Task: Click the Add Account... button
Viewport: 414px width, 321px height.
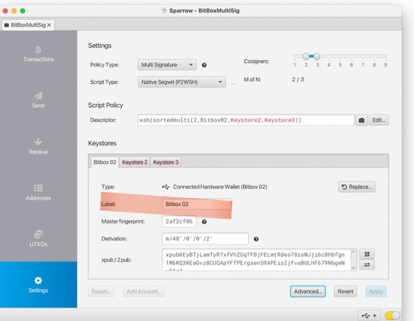Action: coord(144,292)
